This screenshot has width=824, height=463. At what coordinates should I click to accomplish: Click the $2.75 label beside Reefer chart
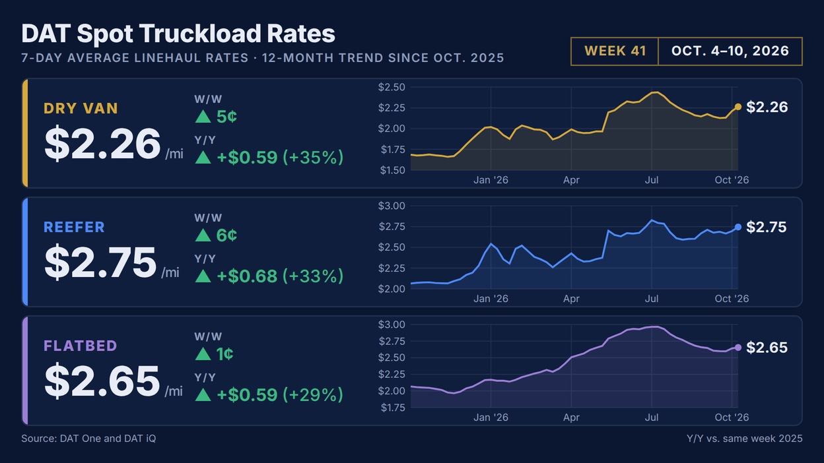tap(767, 227)
